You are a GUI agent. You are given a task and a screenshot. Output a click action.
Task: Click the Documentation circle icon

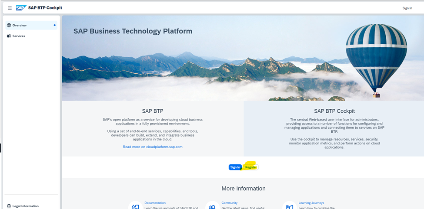pos(135,206)
